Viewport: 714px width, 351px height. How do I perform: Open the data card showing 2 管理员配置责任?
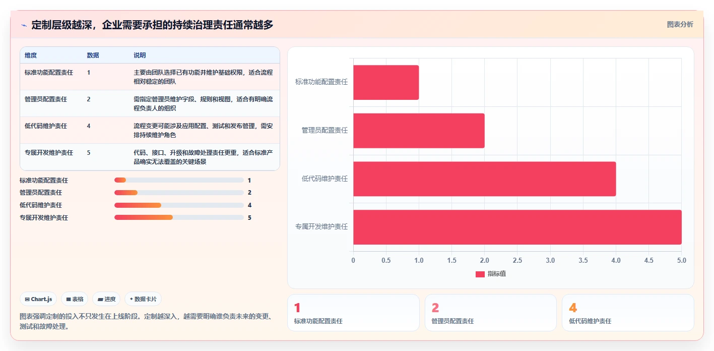[x=491, y=313]
